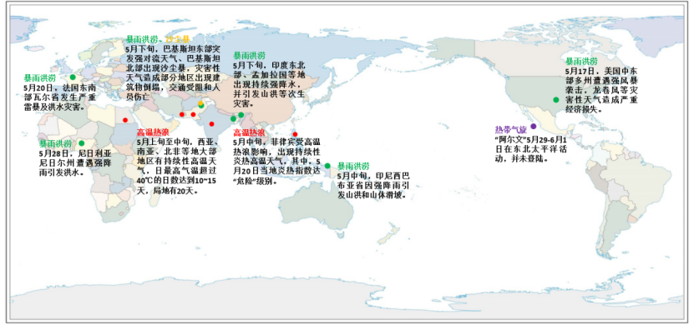Viewport: 694px width, 325px height.
Task: Click the purple 热带气旋 heading
Action: pos(510,129)
